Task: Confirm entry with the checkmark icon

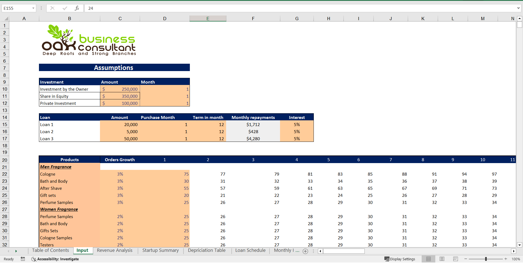Action: tap(65, 8)
